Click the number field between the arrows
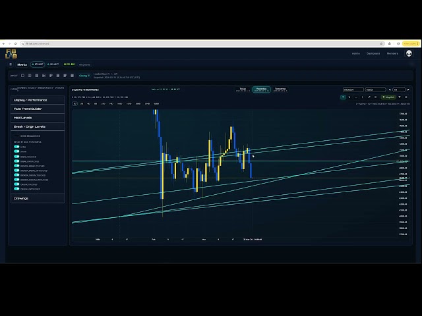The image size is (422, 316). (399, 90)
